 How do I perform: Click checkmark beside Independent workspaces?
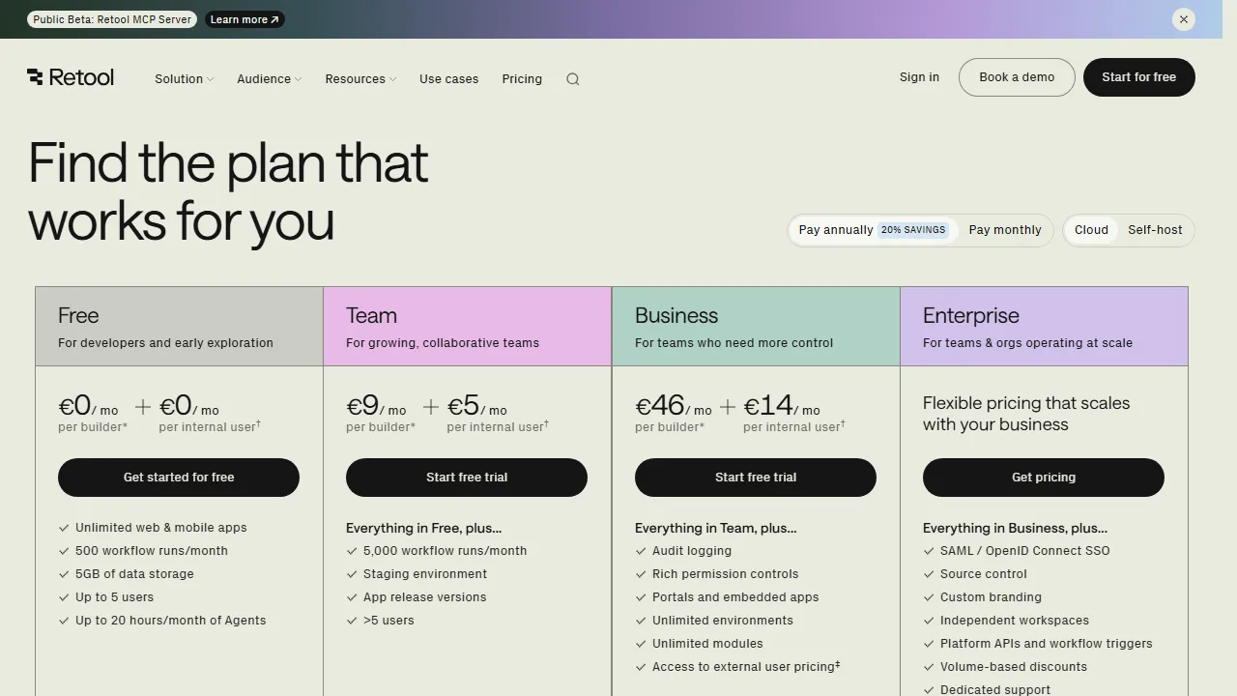pos(929,621)
